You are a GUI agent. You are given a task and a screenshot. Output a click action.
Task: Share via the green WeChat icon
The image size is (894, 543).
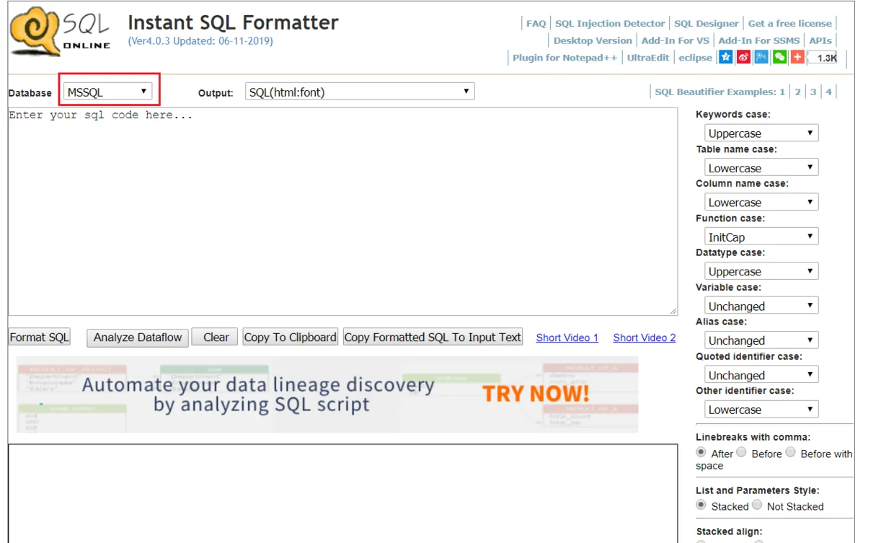pyautogui.click(x=779, y=57)
